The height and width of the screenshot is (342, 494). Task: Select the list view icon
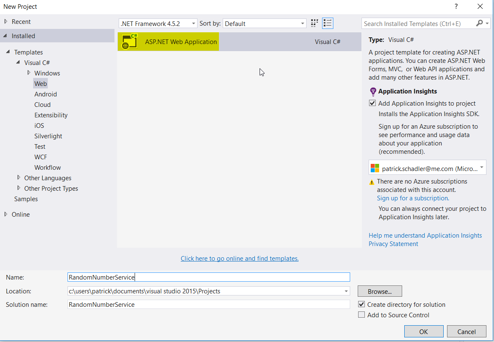328,23
